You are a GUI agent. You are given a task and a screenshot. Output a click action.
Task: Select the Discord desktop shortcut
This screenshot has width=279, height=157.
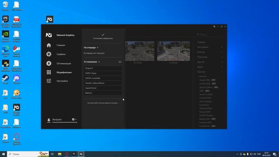click(17, 79)
